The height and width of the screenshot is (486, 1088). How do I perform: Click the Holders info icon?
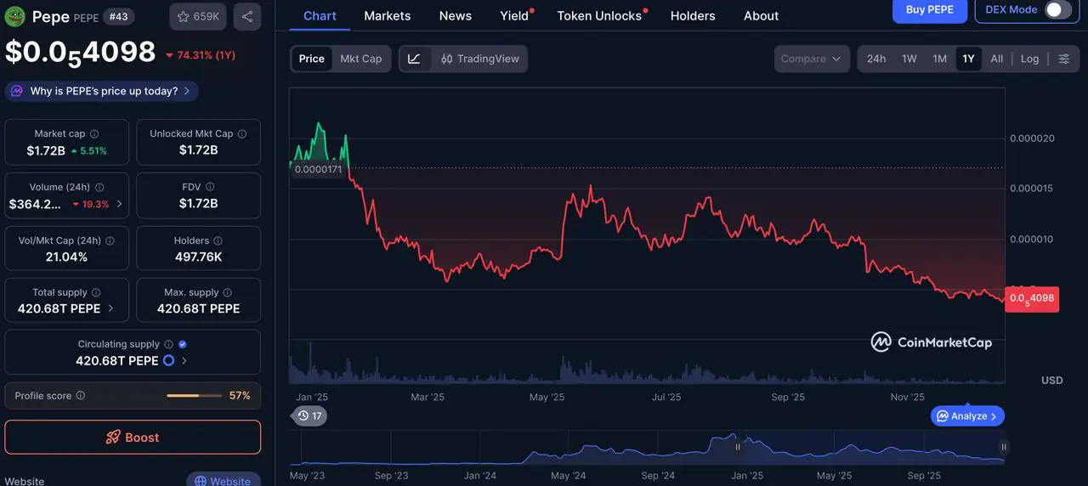[218, 241]
